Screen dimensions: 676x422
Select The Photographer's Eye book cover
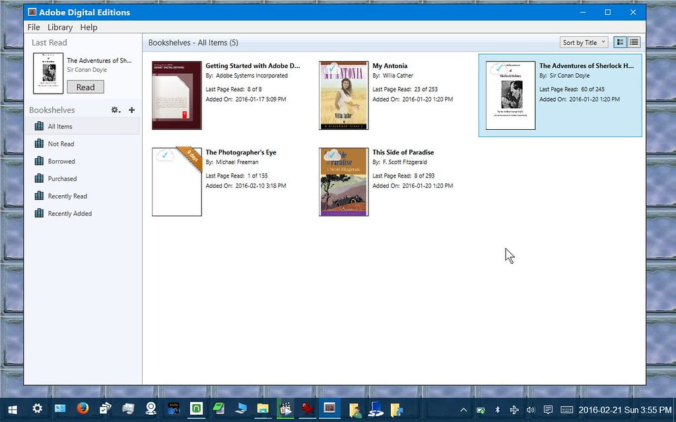pyautogui.click(x=177, y=182)
